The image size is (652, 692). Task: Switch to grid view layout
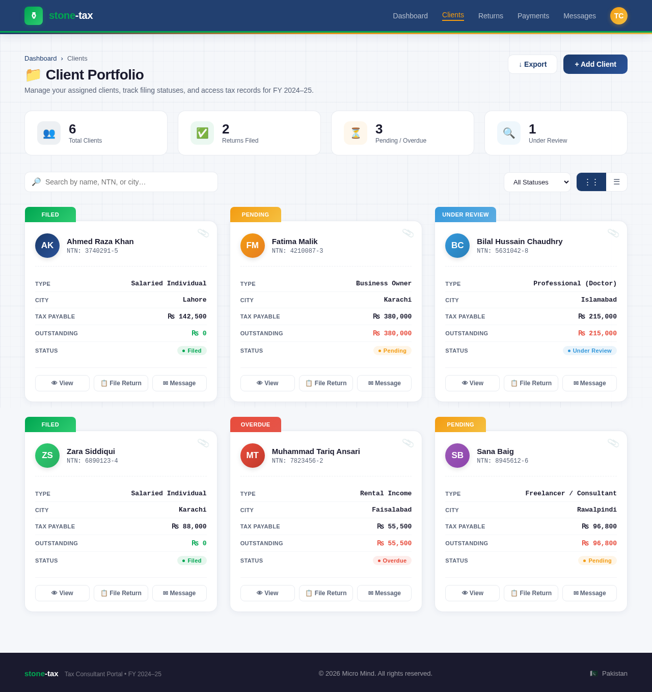tap(591, 182)
